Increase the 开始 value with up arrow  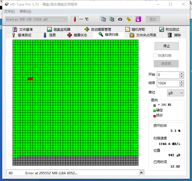pyautogui.click(x=182, y=74)
